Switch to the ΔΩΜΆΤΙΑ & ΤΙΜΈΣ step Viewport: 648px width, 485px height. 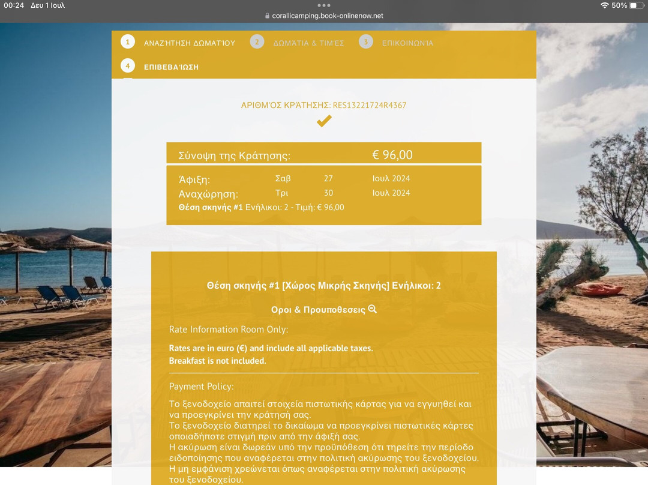(x=308, y=43)
